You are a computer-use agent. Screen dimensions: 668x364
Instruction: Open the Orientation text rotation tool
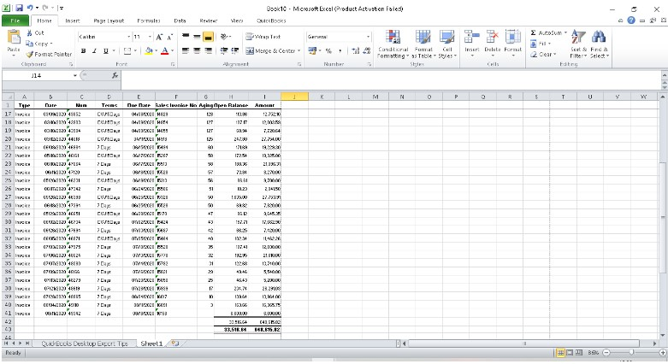coord(224,37)
